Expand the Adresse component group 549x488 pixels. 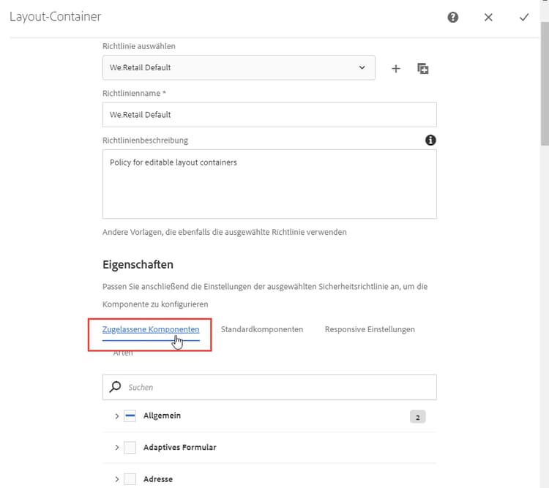[x=116, y=479]
